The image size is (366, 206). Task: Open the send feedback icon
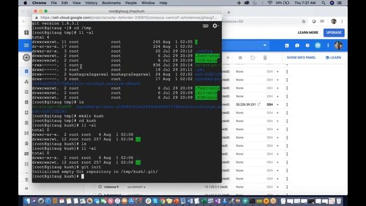click(297, 46)
